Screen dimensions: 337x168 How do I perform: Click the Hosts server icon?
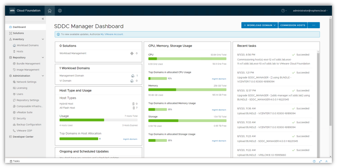(x=14, y=51)
